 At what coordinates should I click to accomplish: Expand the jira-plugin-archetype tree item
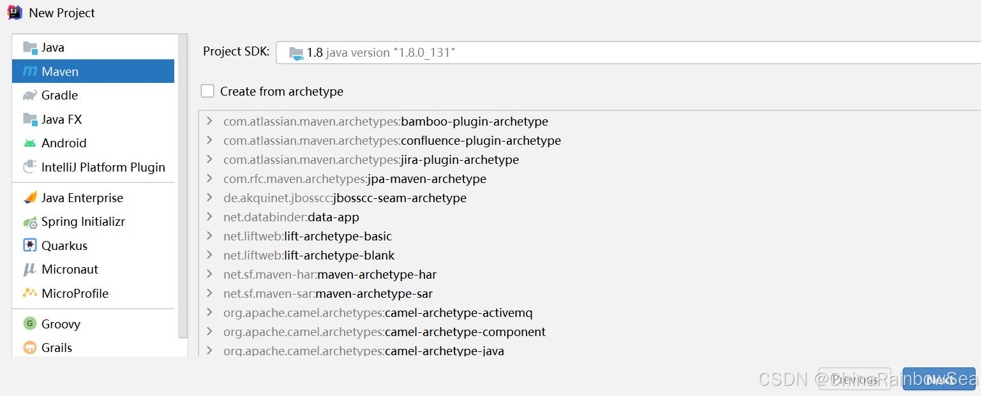click(x=209, y=159)
